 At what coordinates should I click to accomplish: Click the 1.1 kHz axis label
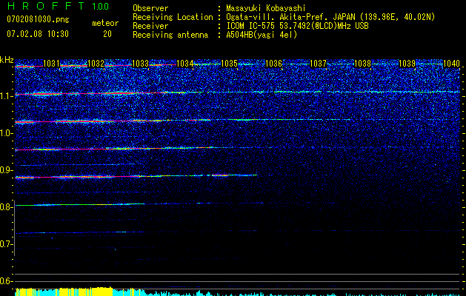click(6, 96)
